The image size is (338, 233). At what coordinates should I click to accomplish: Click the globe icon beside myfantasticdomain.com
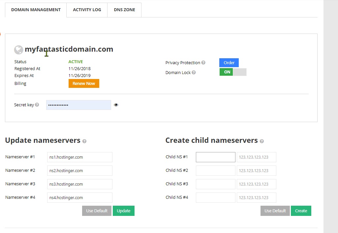click(18, 50)
